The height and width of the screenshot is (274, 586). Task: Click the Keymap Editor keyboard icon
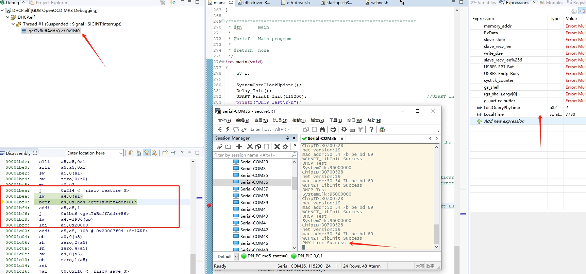(x=352, y=129)
